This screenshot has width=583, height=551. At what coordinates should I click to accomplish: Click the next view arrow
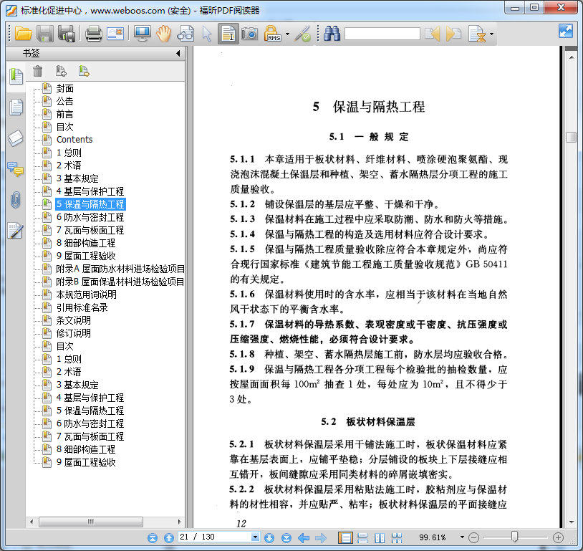(320, 538)
